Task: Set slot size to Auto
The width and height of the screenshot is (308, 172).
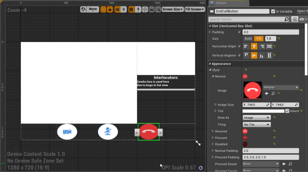Action: [248, 39]
